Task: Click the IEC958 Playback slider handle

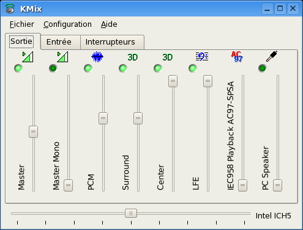Action: 242,185
